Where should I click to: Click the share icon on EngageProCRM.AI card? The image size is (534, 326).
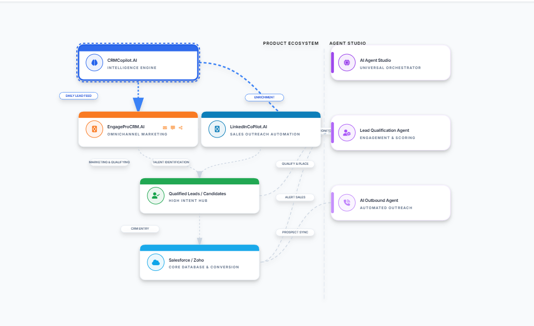[180, 127]
